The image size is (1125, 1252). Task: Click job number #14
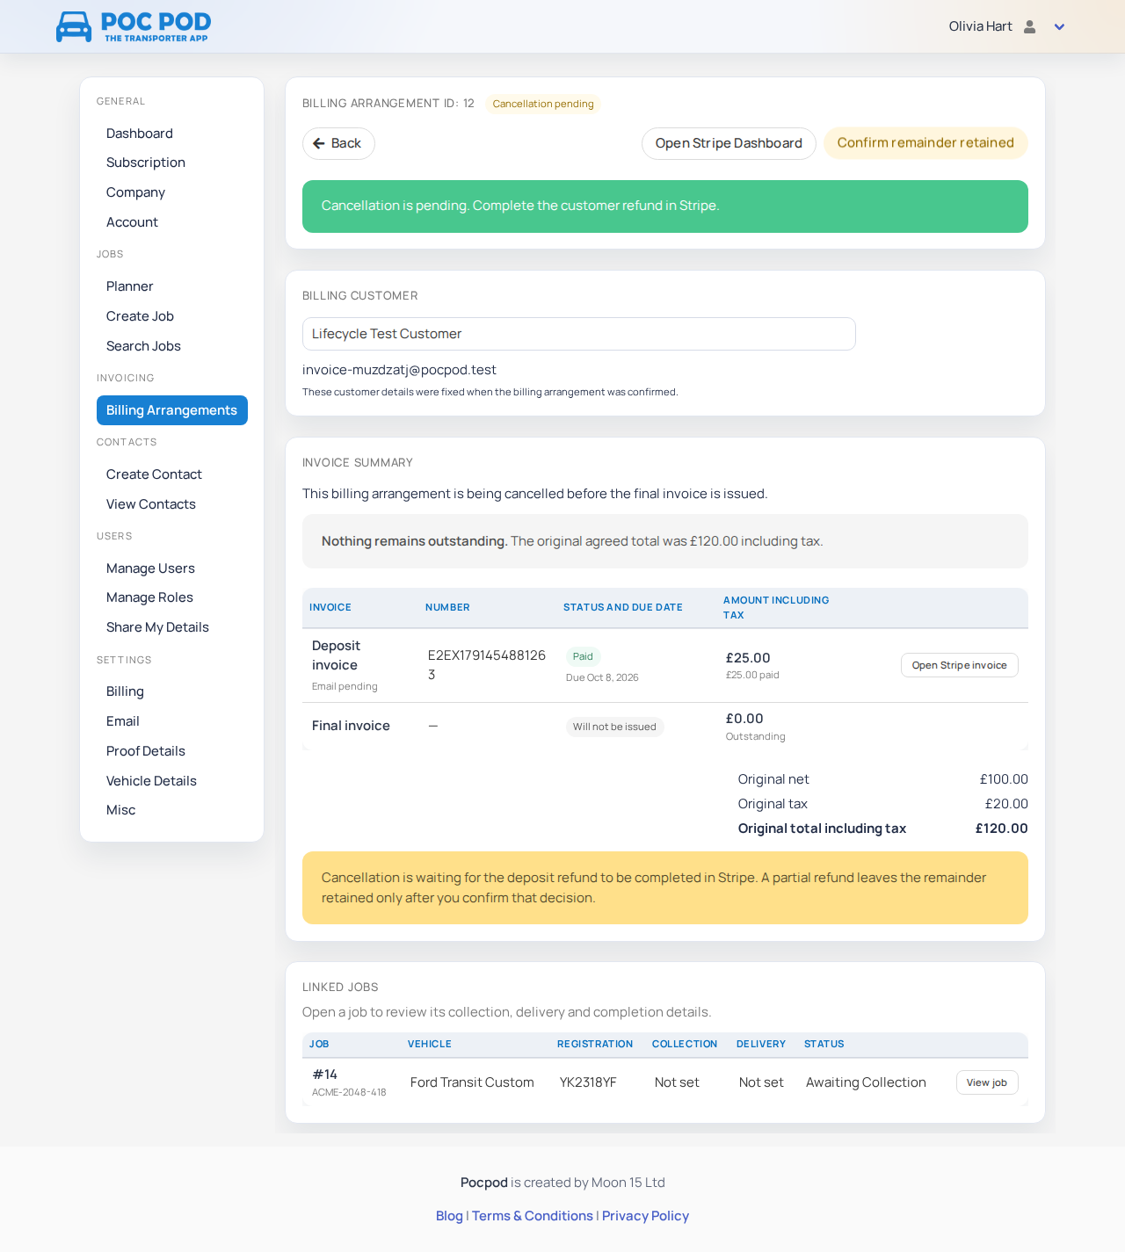pos(325,1075)
